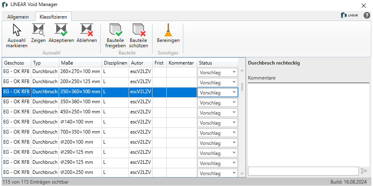373x186 pixels.
Task: Click the Akzeptieren green check icon
Action: (61, 30)
